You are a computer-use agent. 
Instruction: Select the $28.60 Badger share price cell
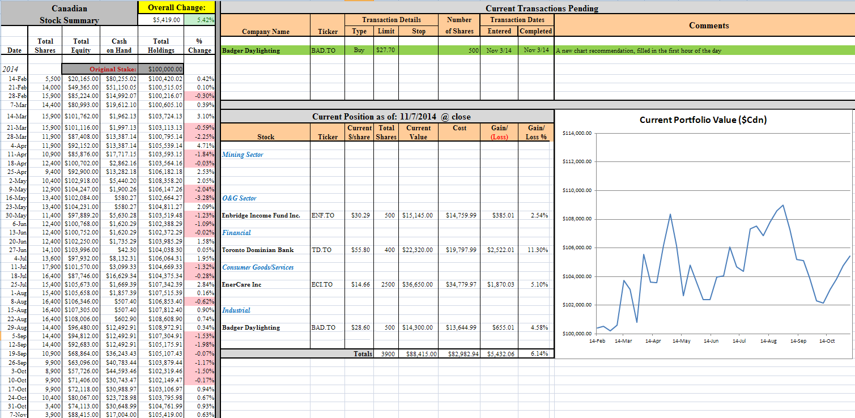point(360,327)
